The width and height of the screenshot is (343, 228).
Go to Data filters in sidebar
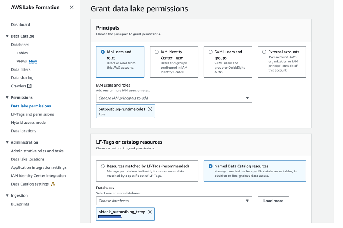pyautogui.click(x=21, y=69)
